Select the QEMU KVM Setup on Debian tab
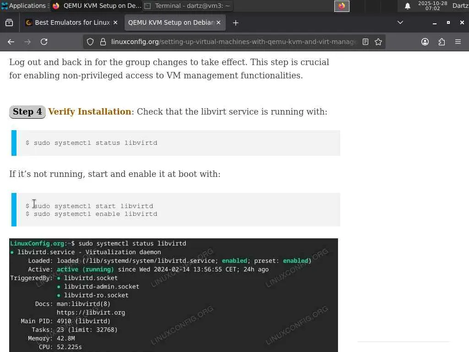 pyautogui.click(x=175, y=23)
